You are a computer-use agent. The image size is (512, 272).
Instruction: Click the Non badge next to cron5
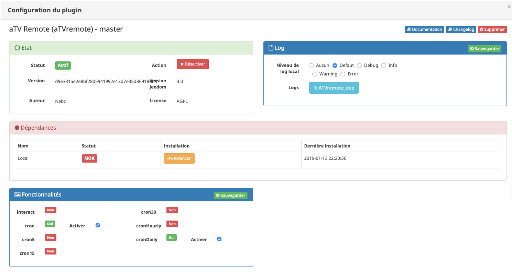pyautogui.click(x=51, y=237)
